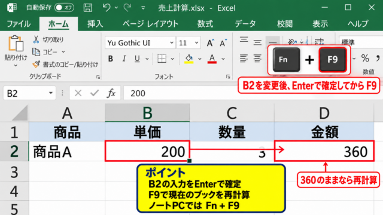
Task: Toggle the AutoSave (自動保存) switch
Action: (64, 8)
